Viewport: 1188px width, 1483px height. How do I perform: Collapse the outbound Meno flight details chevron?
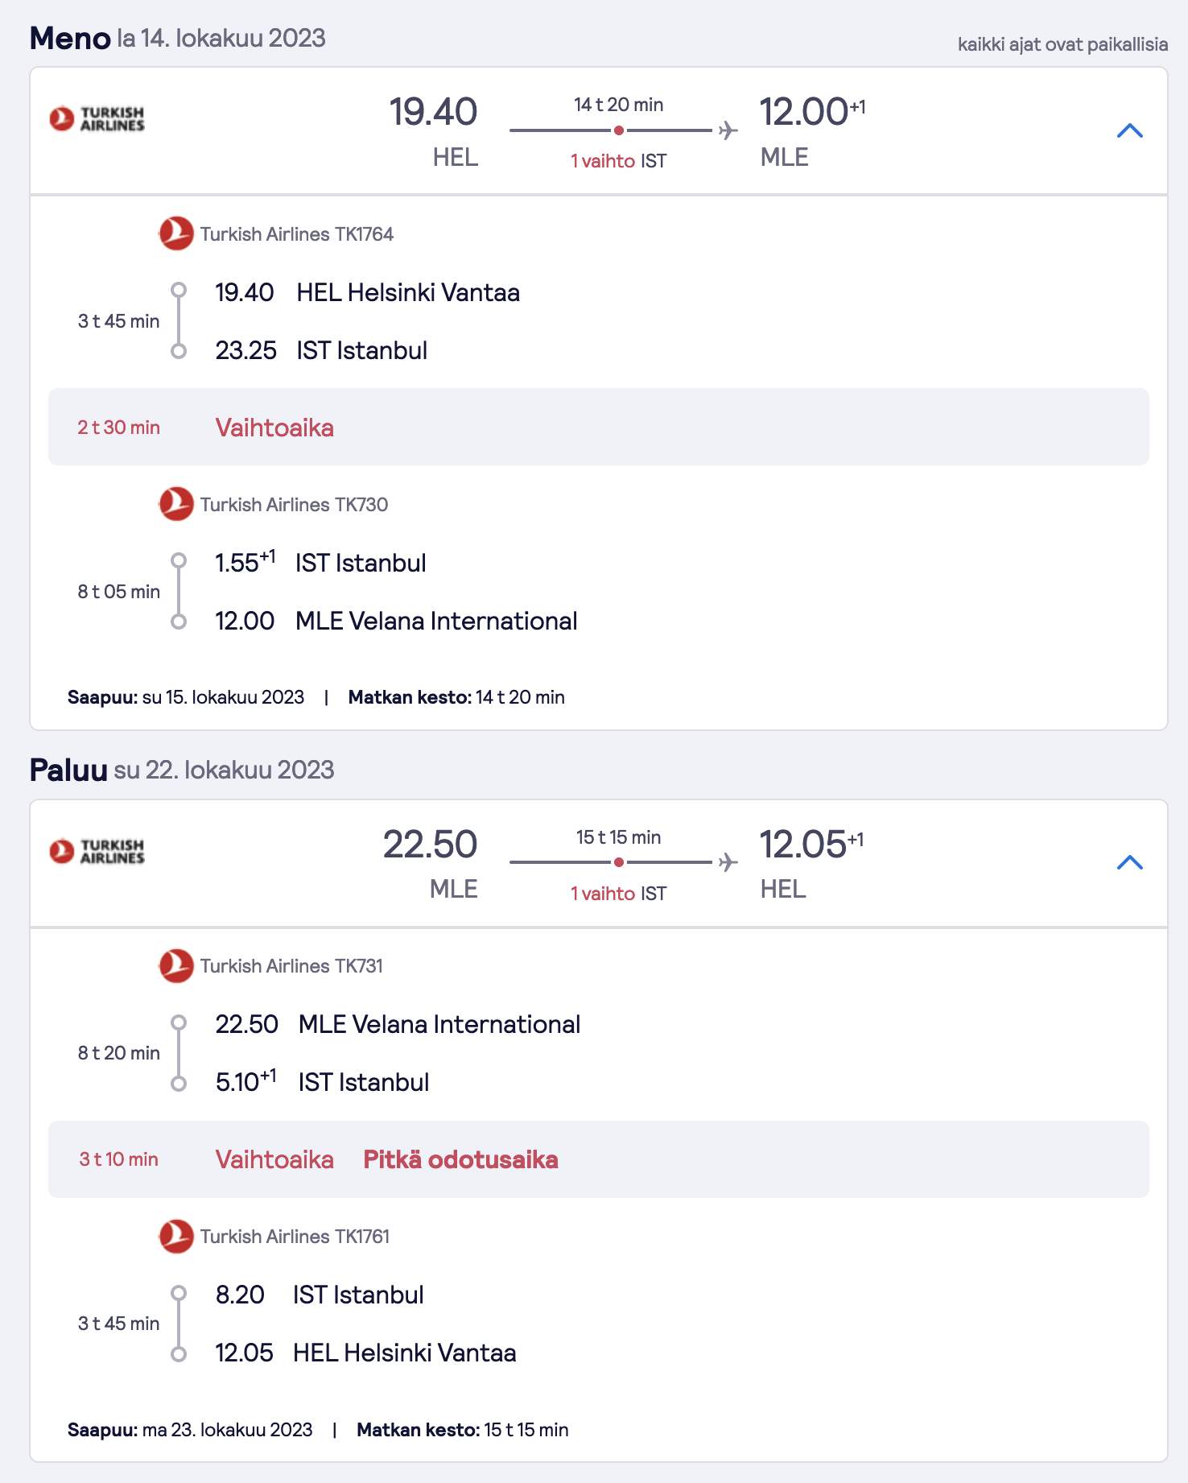(x=1130, y=130)
